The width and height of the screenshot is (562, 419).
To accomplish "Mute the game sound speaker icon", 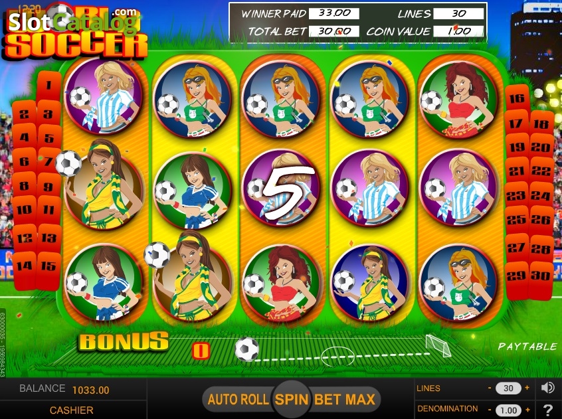I will (x=548, y=388).
